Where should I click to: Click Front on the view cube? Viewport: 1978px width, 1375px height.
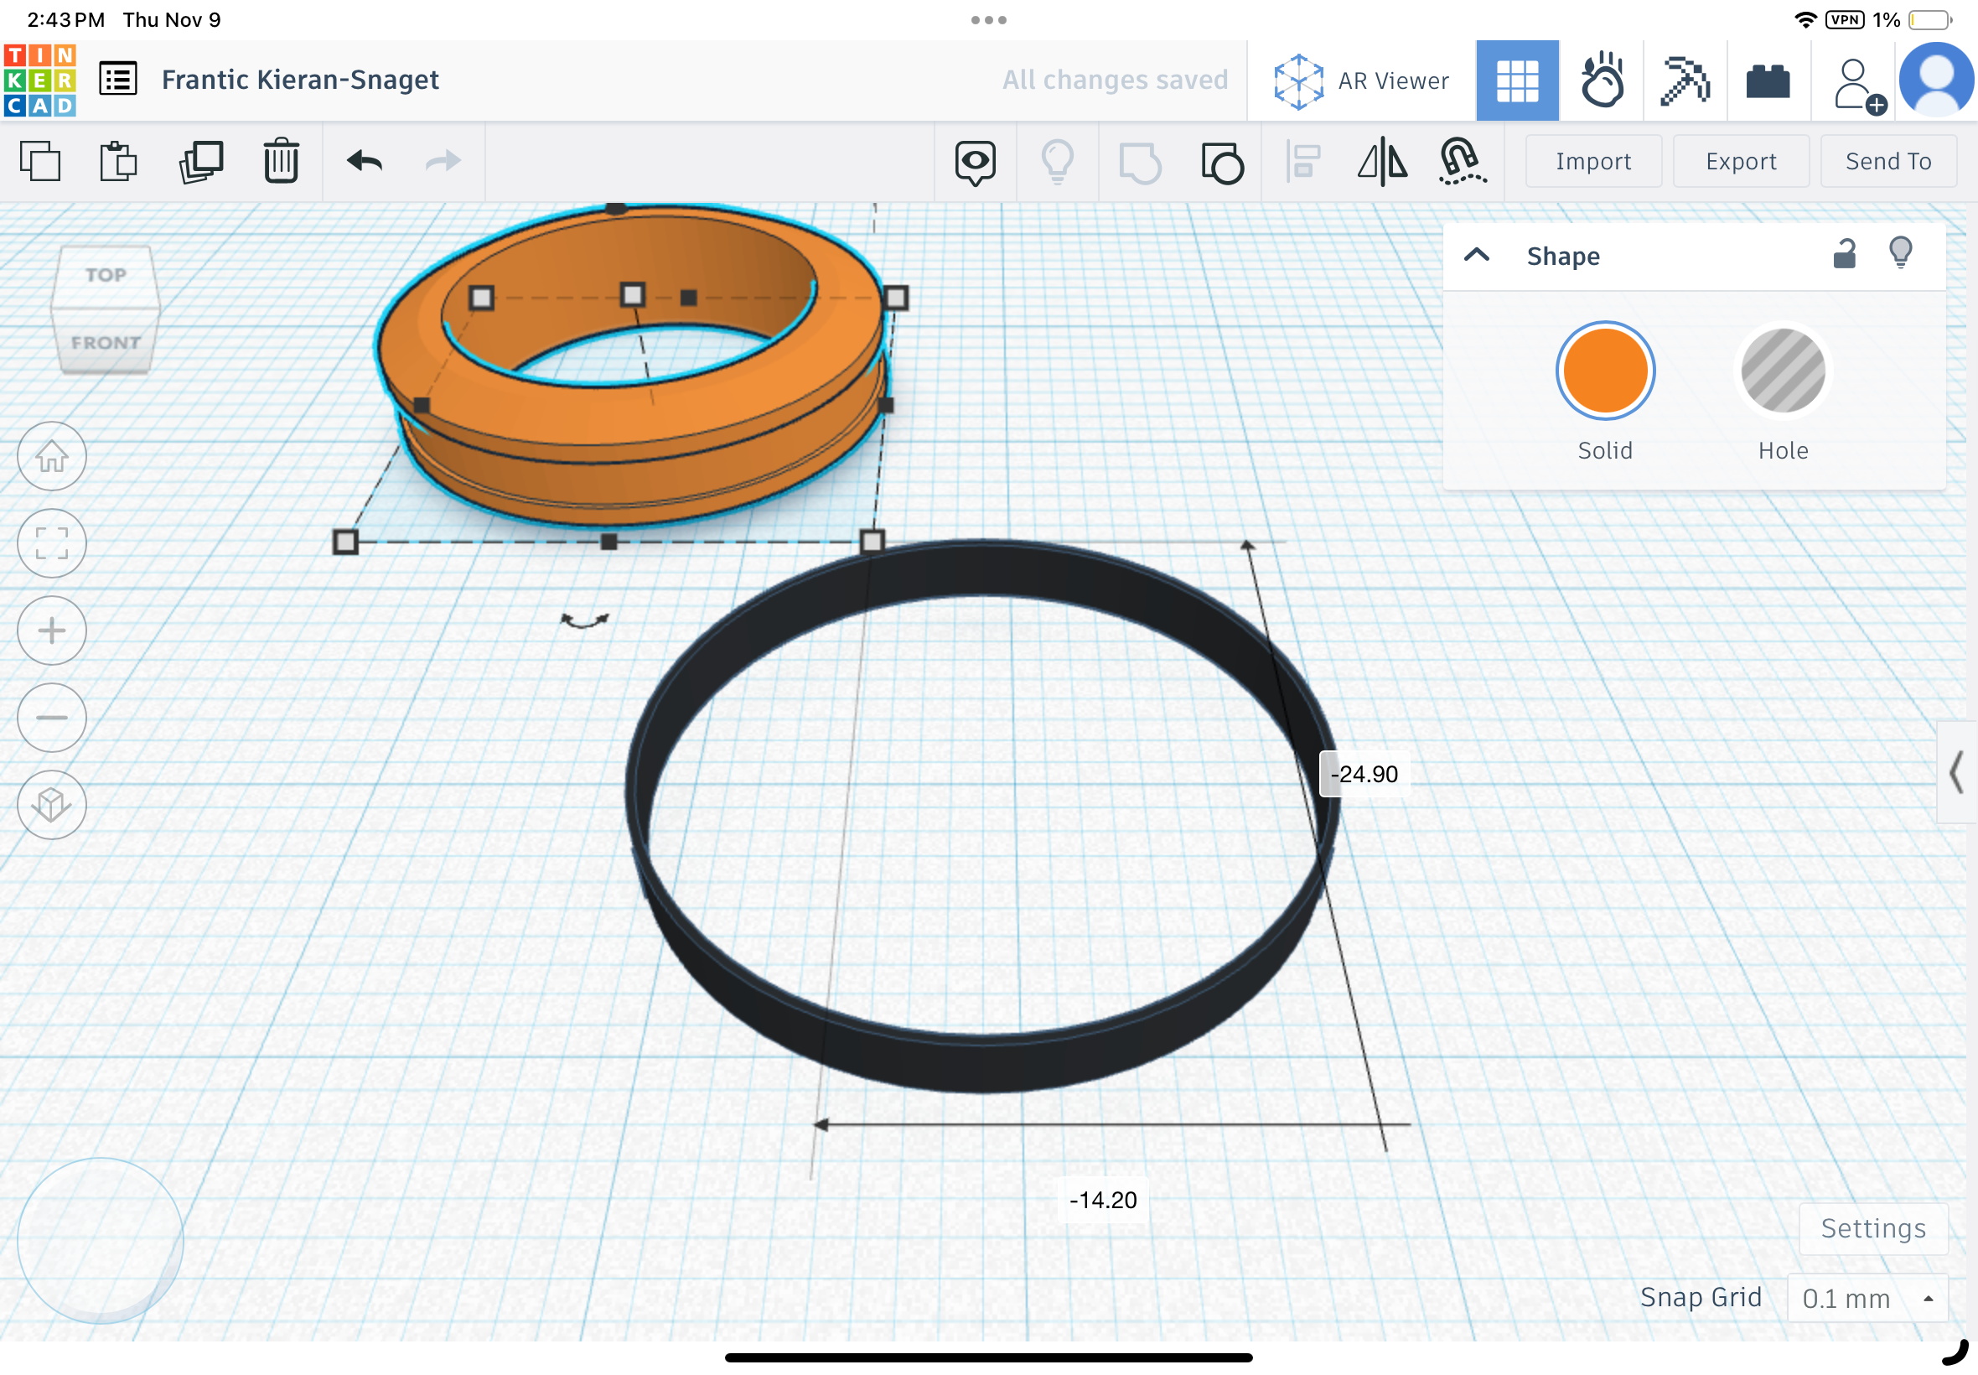click(x=105, y=344)
